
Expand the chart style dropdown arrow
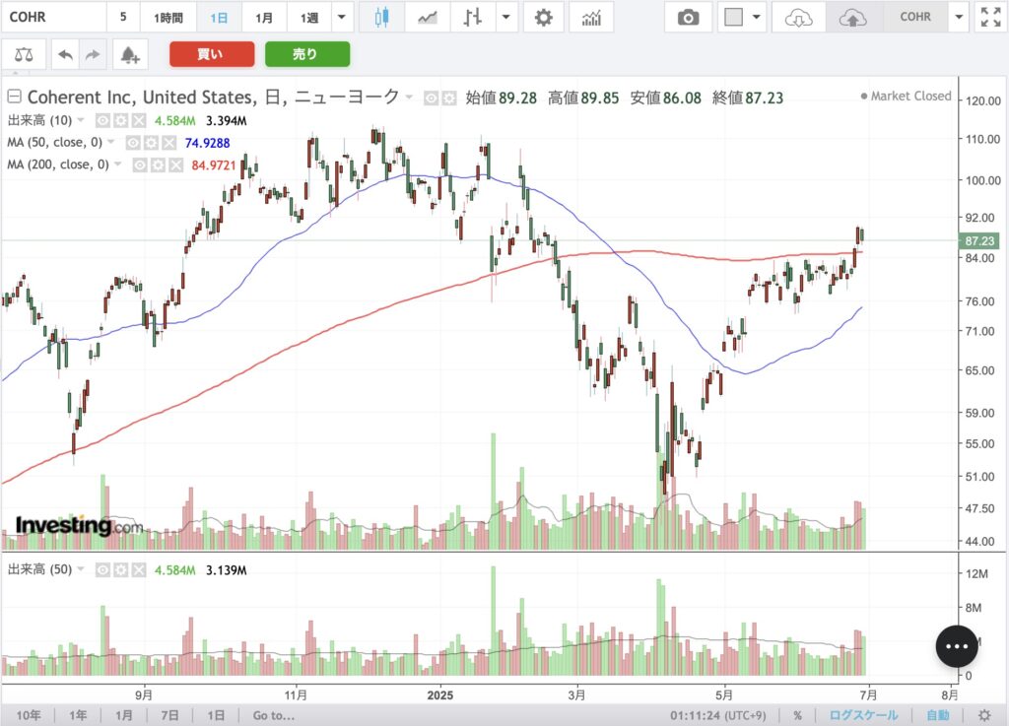pos(505,18)
